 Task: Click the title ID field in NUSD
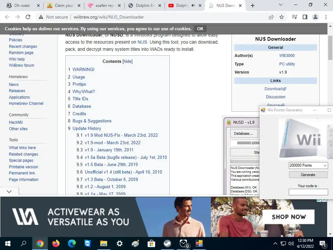pos(245,143)
